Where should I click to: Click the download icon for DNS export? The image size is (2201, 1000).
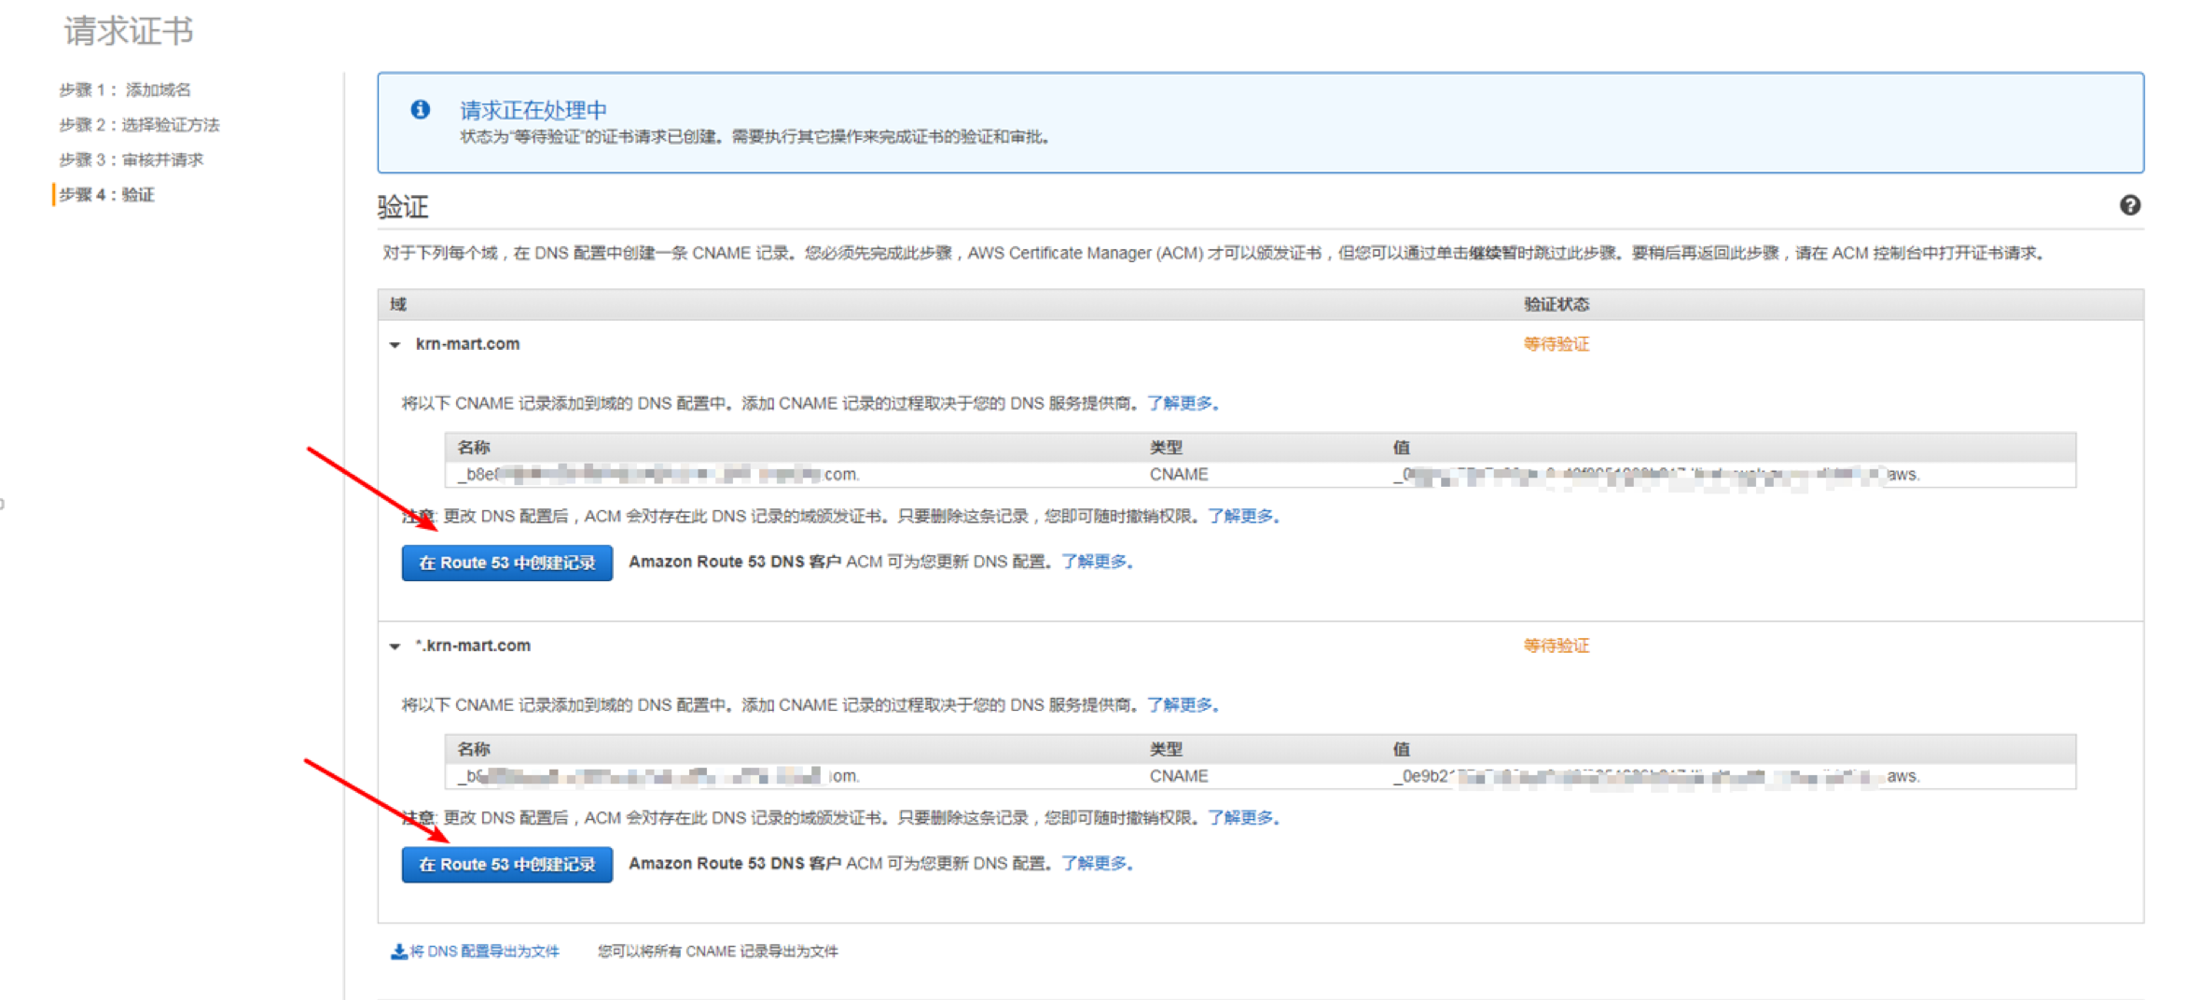coord(398,951)
